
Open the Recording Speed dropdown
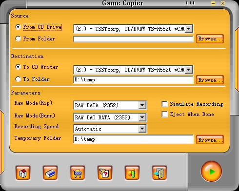pos(142,129)
